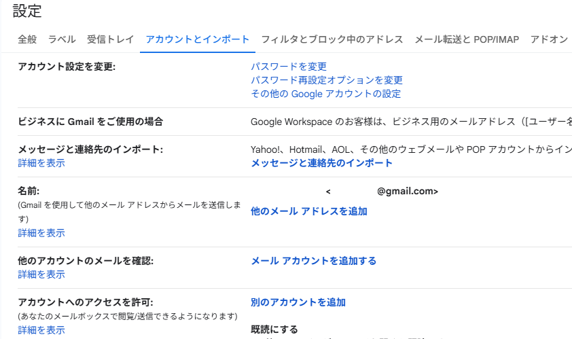This screenshot has height=339, width=572.
Task: Show 詳細を表示 under メッセージと連絡先のインポート
Action: click(x=41, y=163)
